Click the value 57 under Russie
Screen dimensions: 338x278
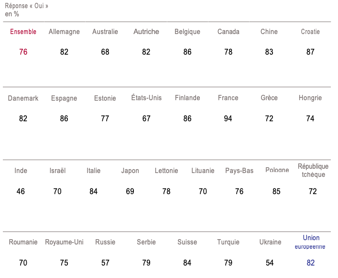[105, 263]
